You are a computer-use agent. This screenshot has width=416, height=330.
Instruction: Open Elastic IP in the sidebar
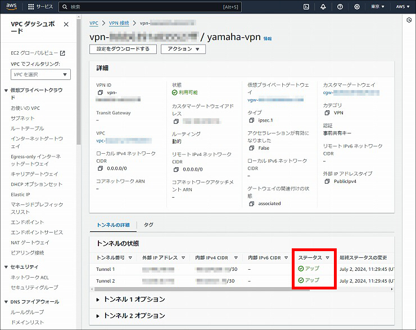click(20, 194)
